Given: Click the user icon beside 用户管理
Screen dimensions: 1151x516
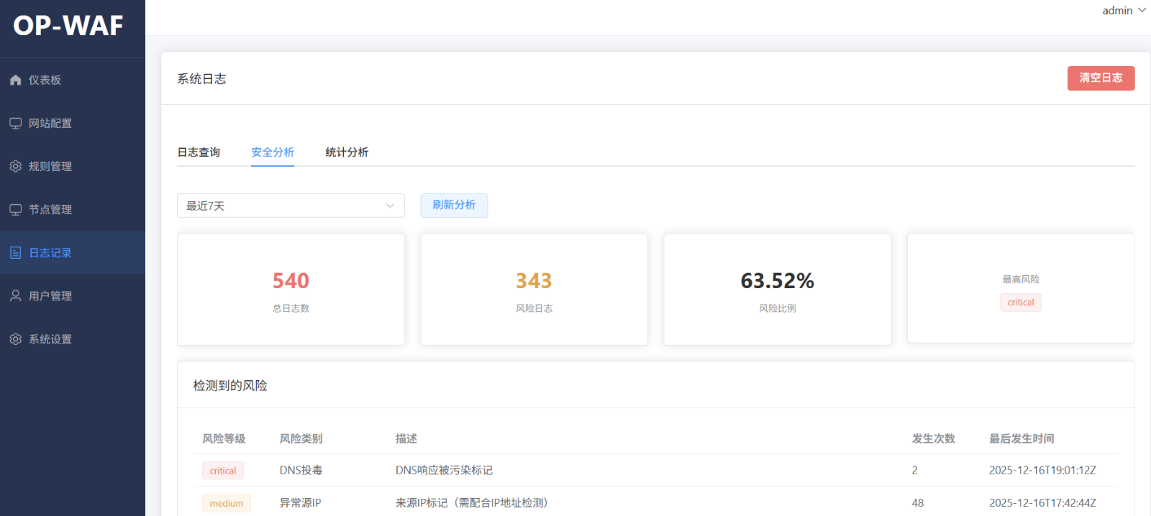Looking at the screenshot, I should (15, 295).
